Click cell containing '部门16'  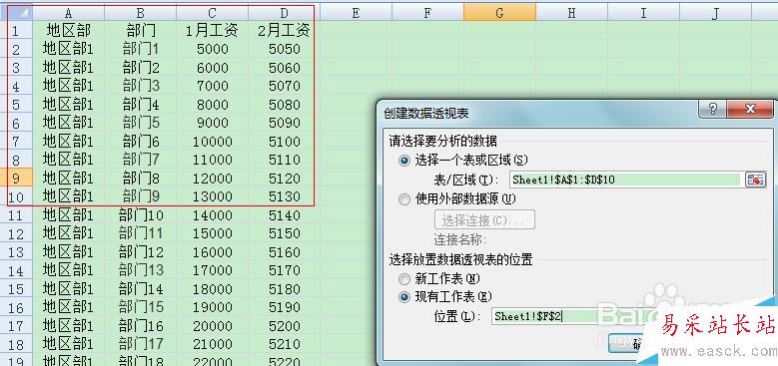141,326
